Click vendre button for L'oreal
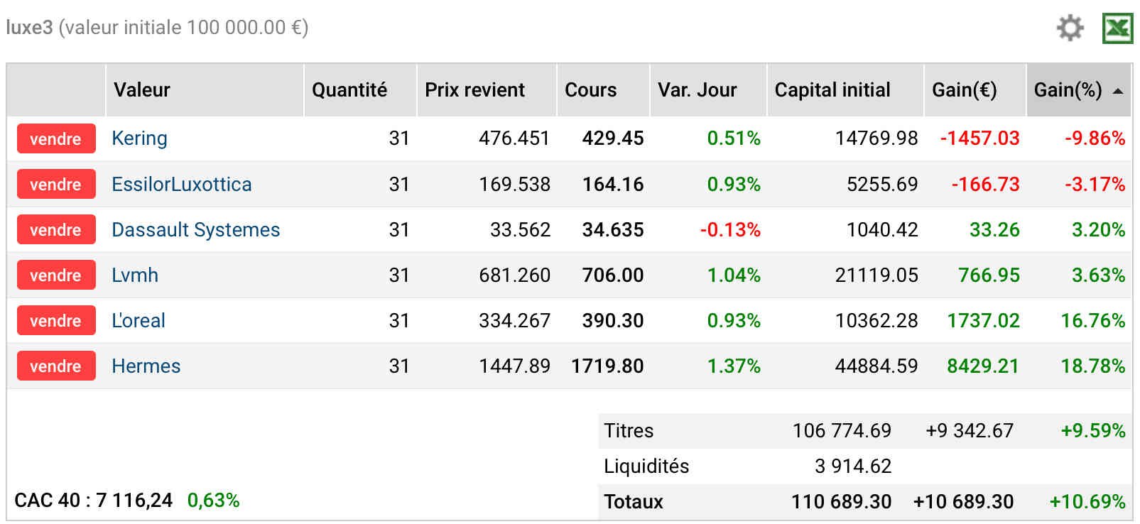Image resolution: width=1140 pixels, height=524 pixels. point(56,320)
